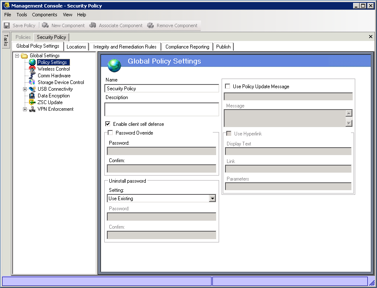Viewport: 377px width, 288px height.
Task: Expand the USB Connectivity tree node
Action: click(25, 89)
